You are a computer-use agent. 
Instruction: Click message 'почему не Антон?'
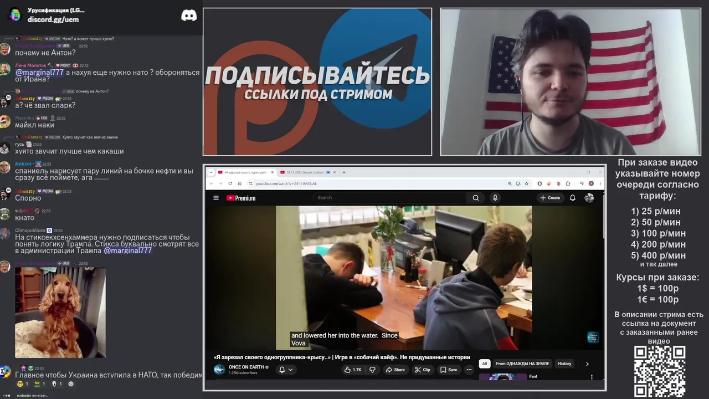coord(45,53)
